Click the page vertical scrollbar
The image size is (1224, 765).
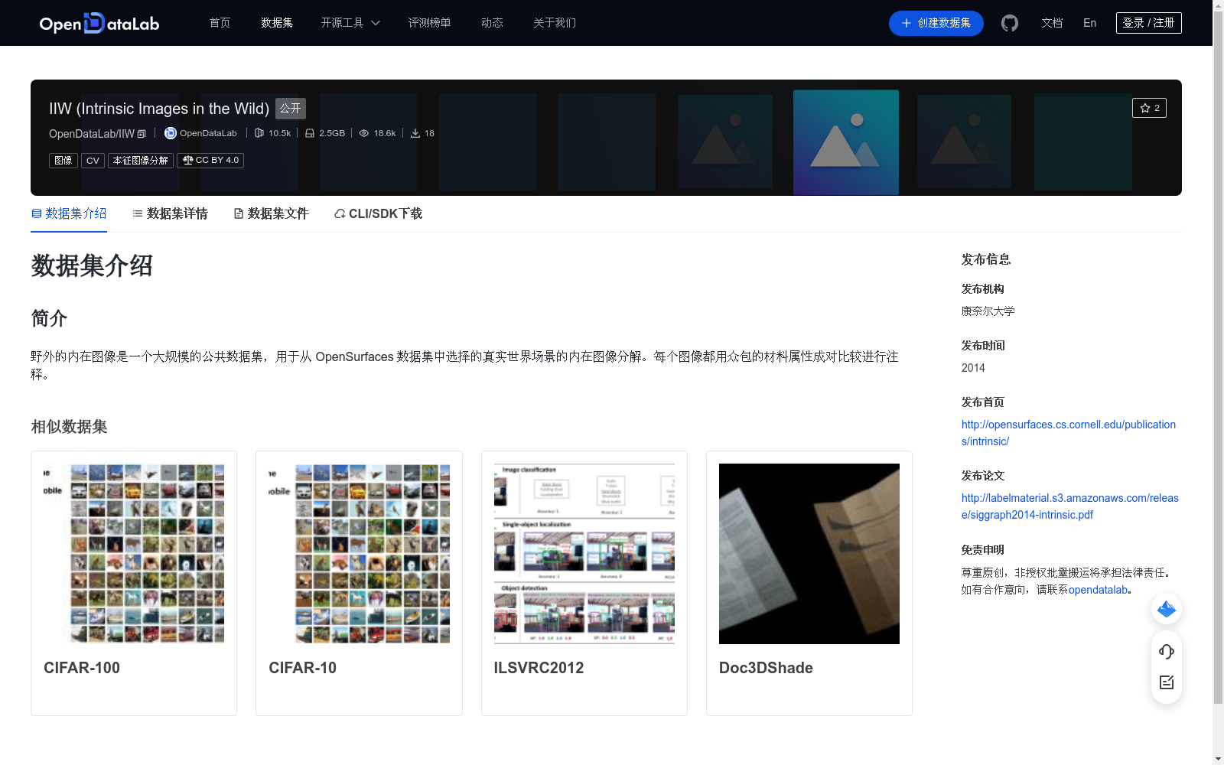(1219, 356)
